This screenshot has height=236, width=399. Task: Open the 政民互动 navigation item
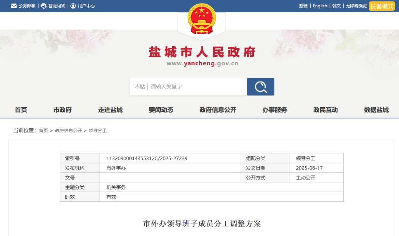point(325,110)
